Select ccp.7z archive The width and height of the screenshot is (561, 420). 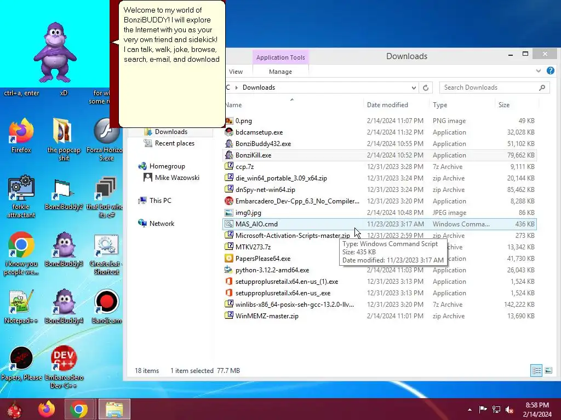pos(380,167)
